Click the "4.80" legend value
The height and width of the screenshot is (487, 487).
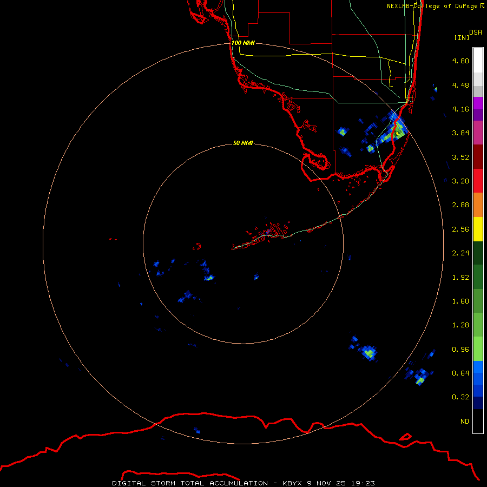coord(460,61)
